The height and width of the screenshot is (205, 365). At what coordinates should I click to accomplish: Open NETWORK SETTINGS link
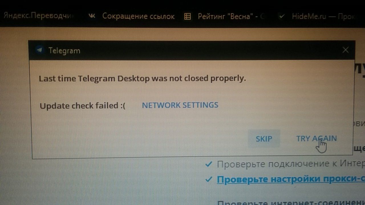(180, 105)
